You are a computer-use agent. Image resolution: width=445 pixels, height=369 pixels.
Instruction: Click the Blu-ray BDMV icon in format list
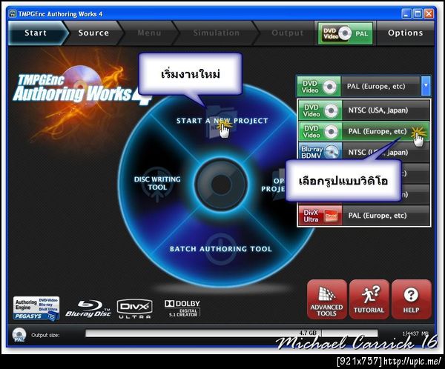click(x=320, y=151)
